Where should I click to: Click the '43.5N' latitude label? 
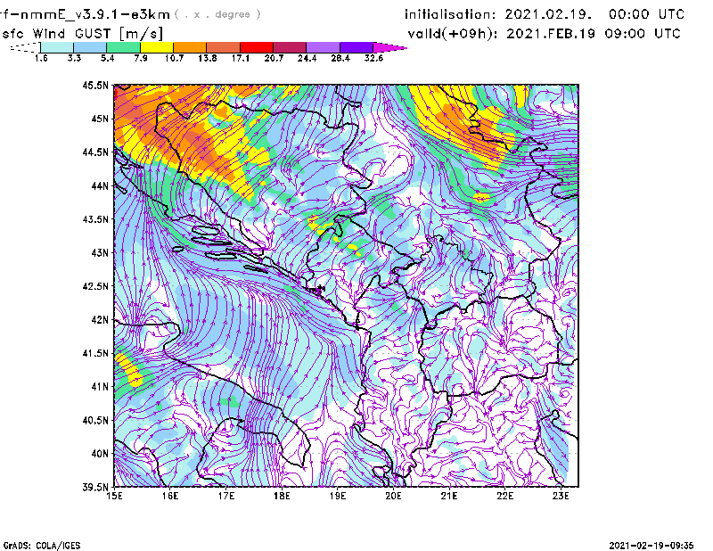pos(95,219)
